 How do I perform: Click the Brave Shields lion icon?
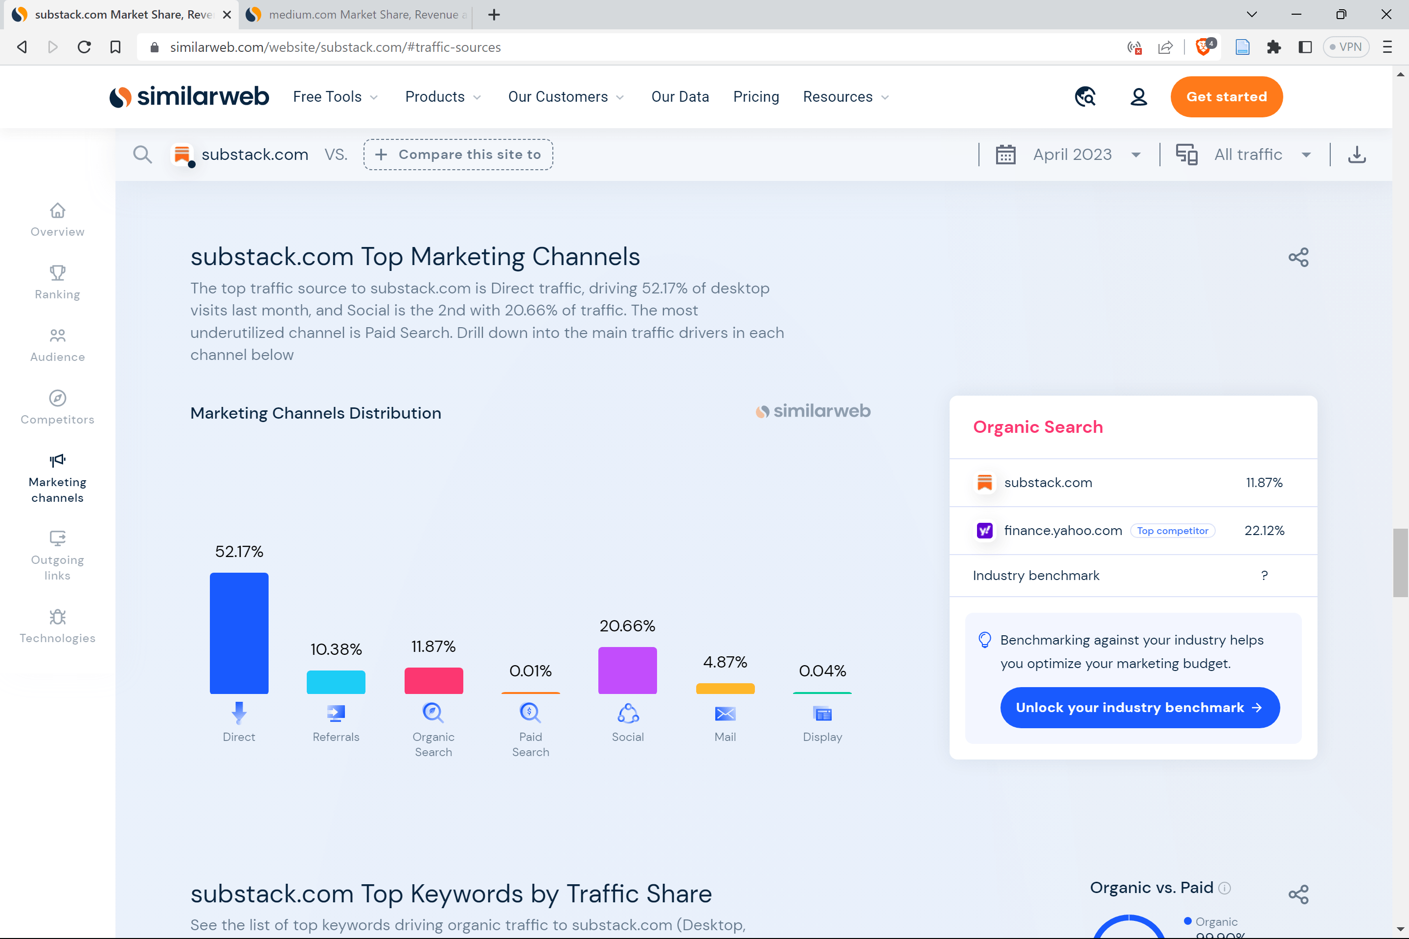pos(1203,47)
